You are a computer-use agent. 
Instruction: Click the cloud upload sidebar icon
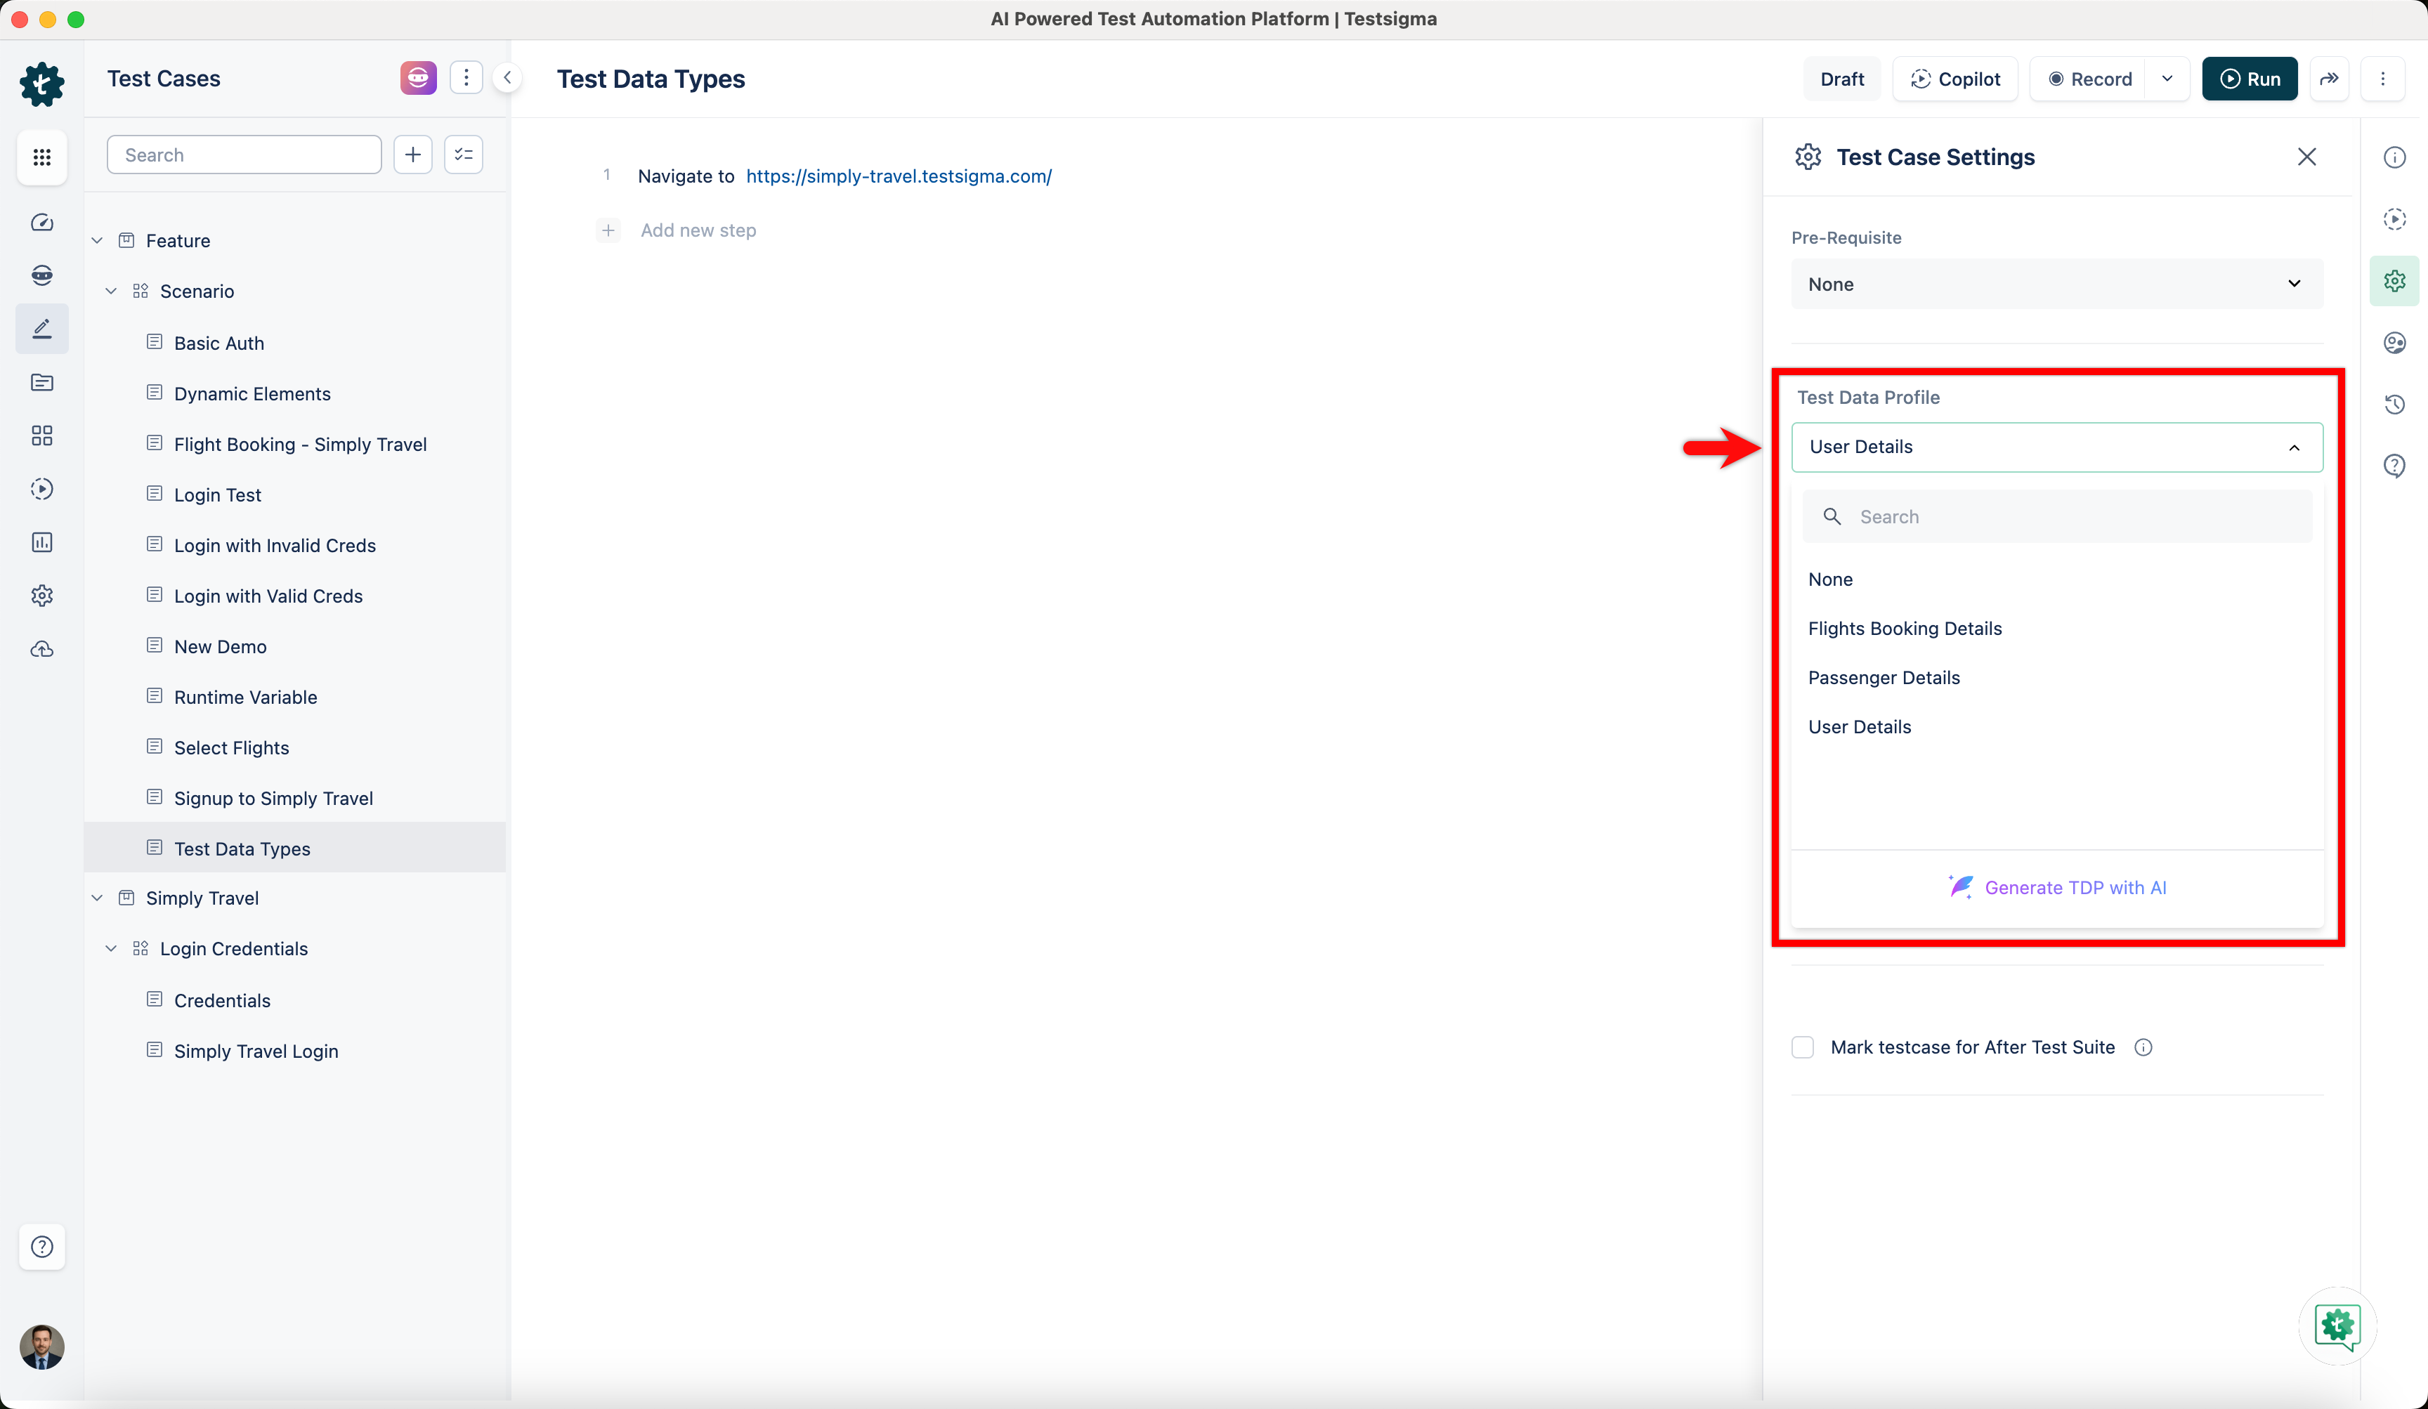[41, 649]
